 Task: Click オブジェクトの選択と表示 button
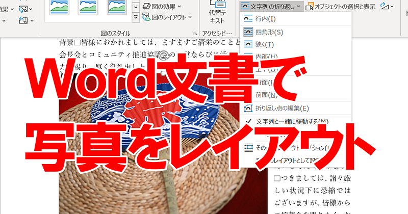click(x=340, y=7)
